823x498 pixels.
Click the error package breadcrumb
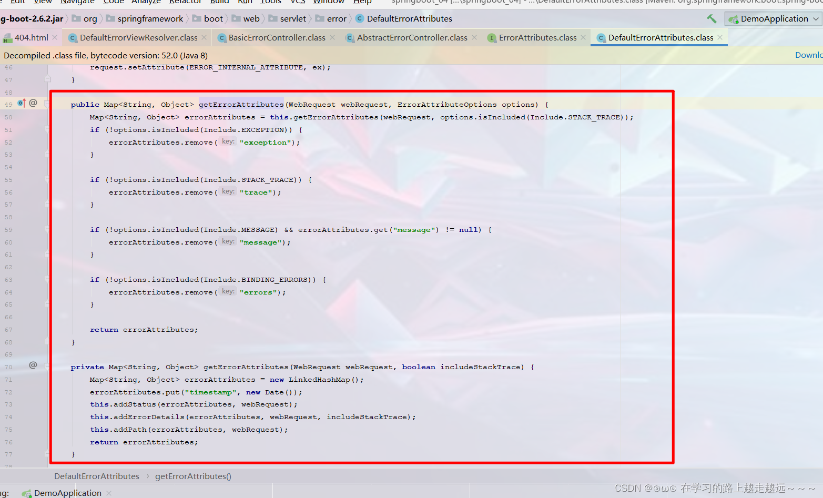(331, 19)
